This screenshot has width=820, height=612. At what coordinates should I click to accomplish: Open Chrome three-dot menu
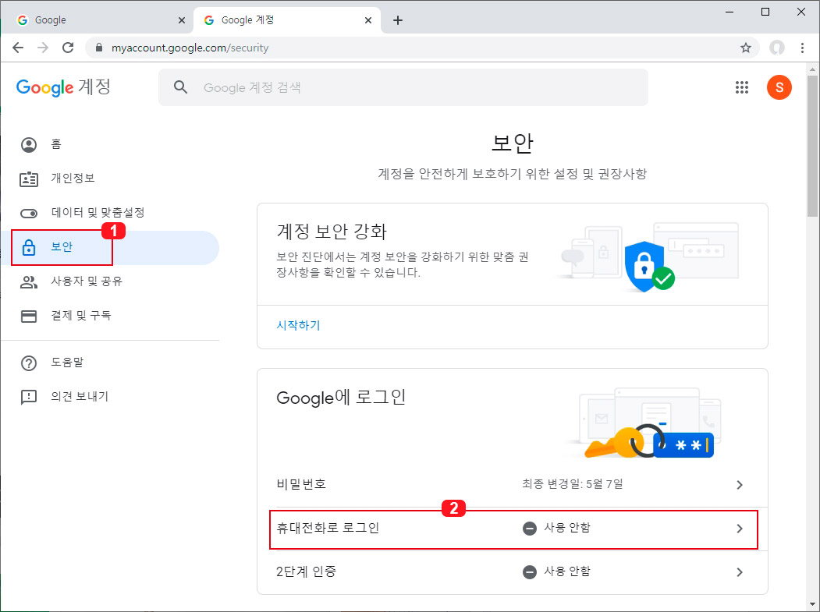tap(802, 48)
